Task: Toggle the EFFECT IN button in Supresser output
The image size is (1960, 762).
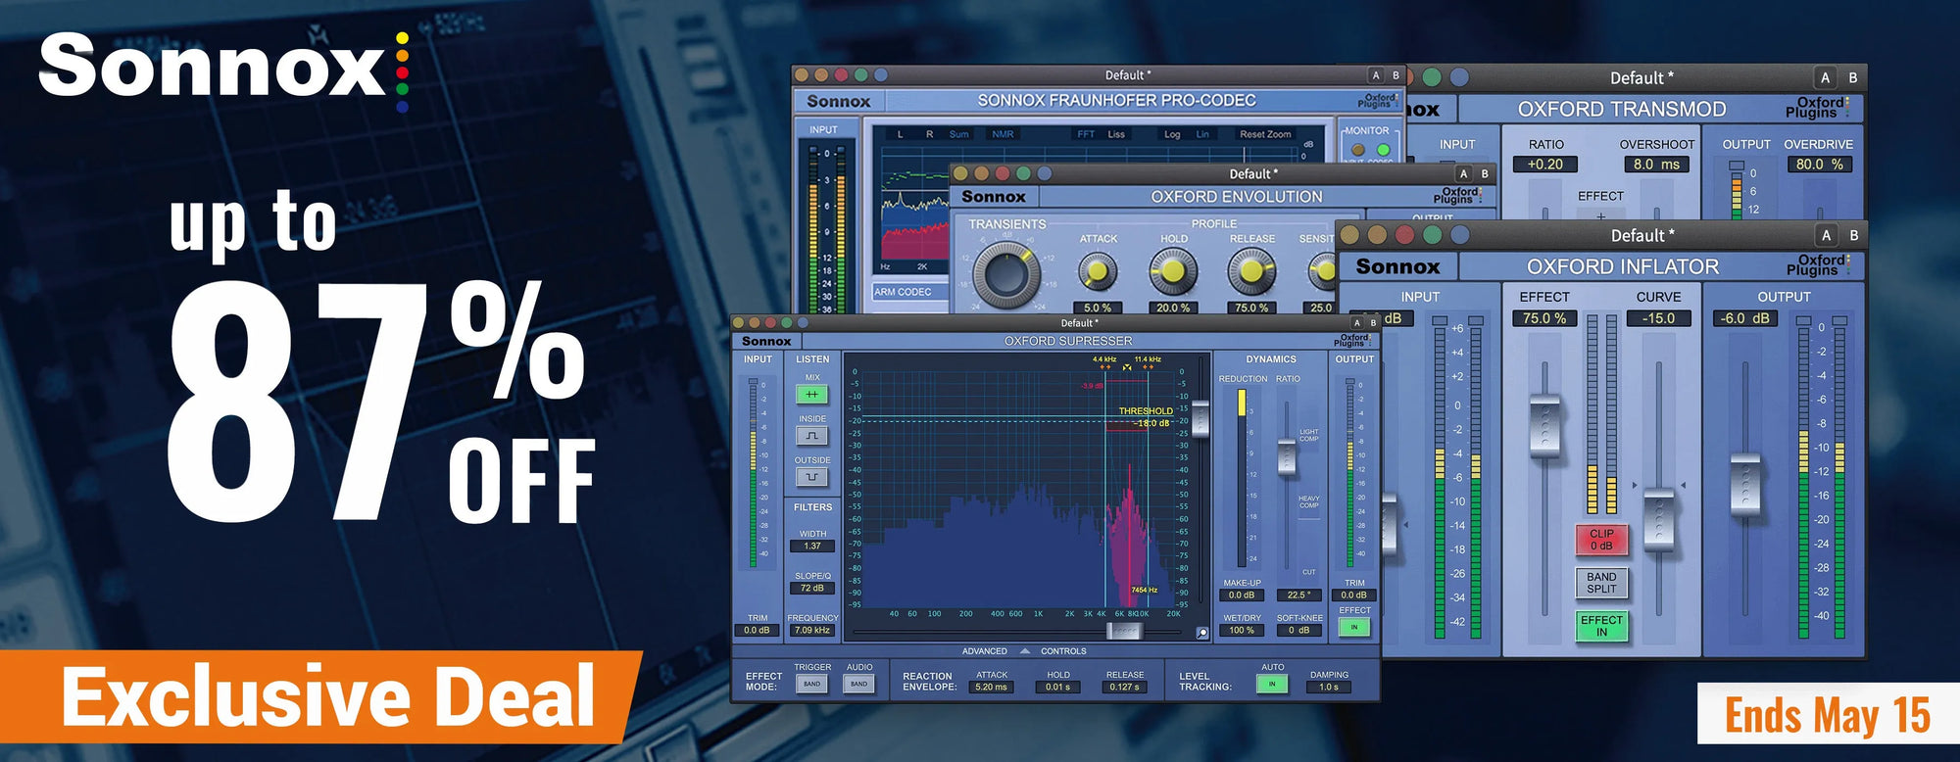Action: point(1354,627)
